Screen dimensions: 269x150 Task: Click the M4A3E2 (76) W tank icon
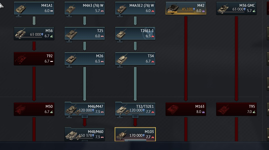[x=122, y=8]
